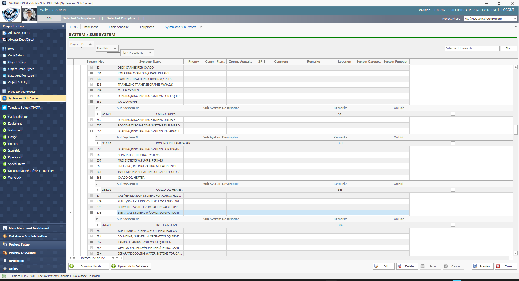Click Close button at bottom right

[x=506, y=266]
